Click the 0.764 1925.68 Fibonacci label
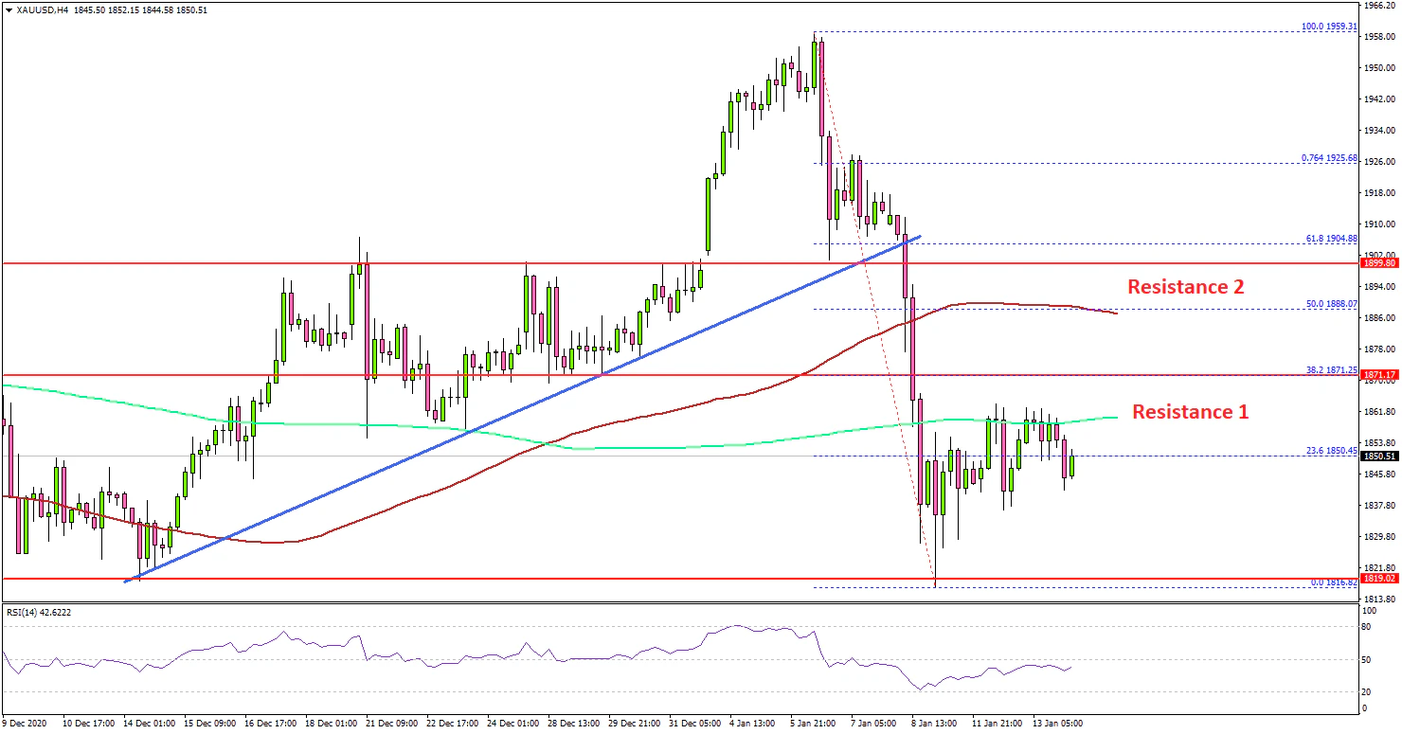Viewport: 1402px width, 734px height. (x=1330, y=158)
